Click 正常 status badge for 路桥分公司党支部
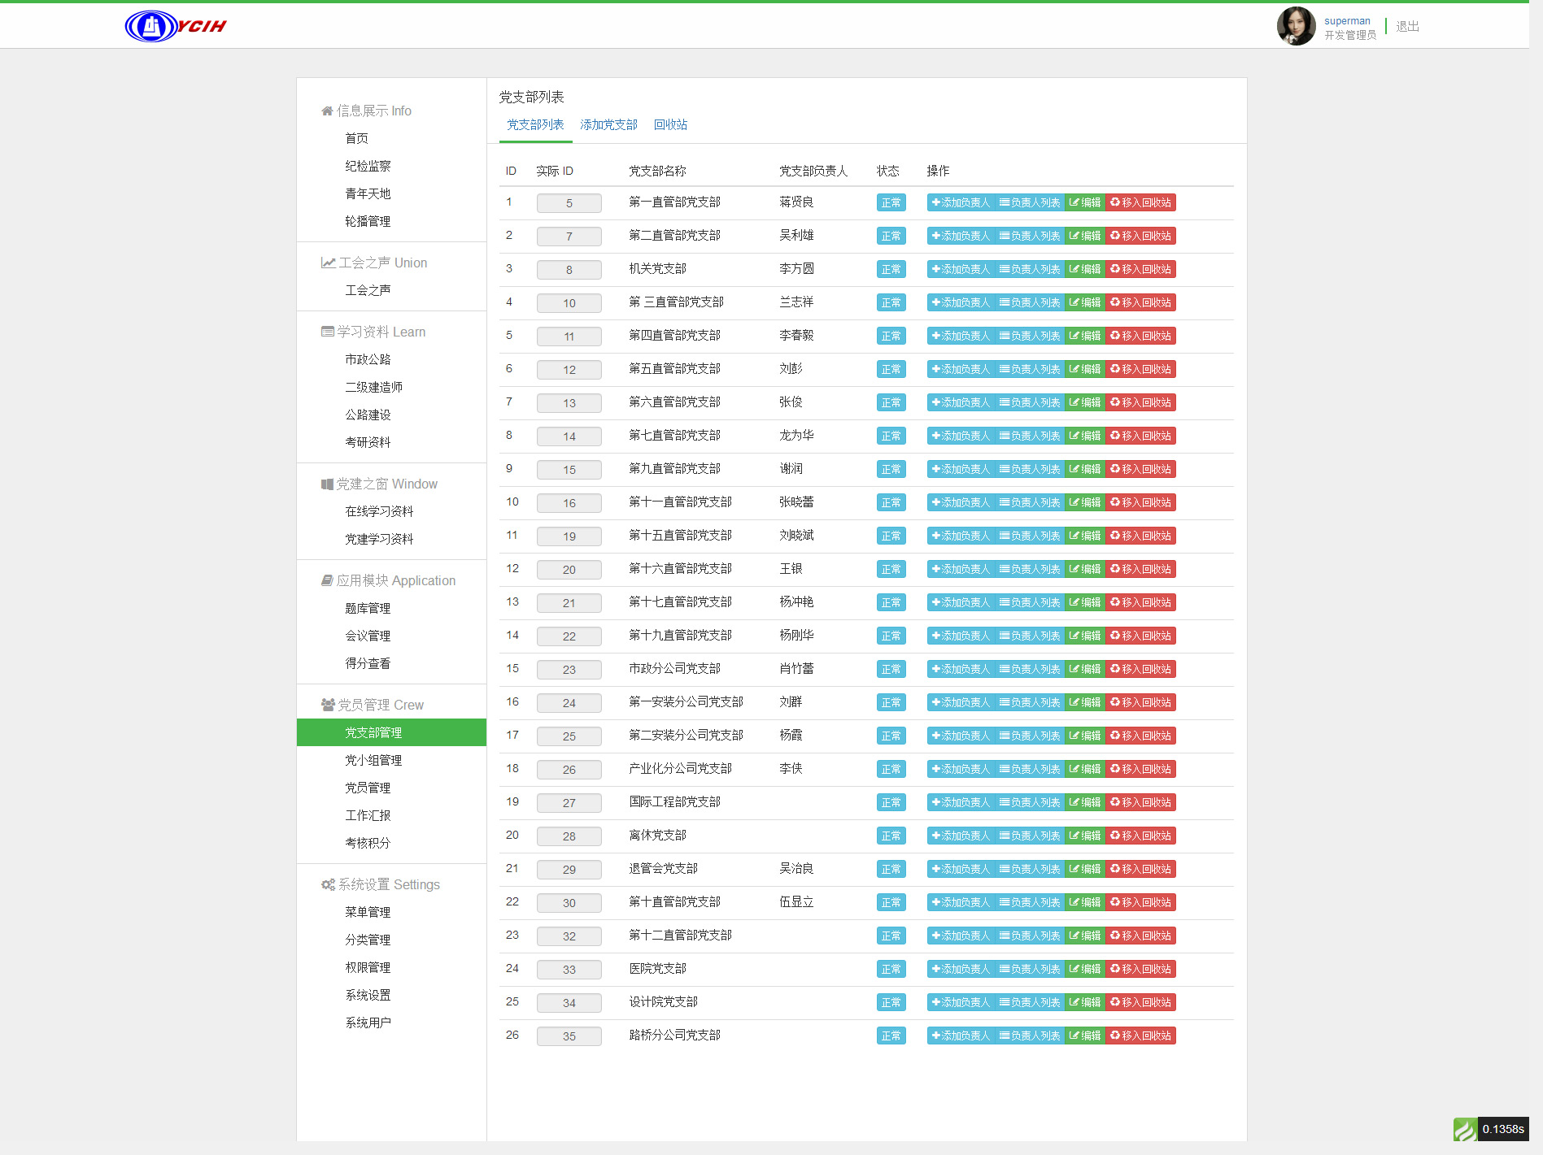Image resolution: width=1543 pixels, height=1155 pixels. click(891, 1036)
